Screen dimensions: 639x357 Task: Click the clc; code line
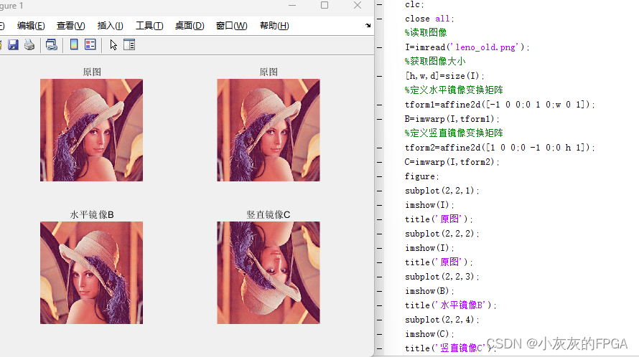[x=414, y=5]
